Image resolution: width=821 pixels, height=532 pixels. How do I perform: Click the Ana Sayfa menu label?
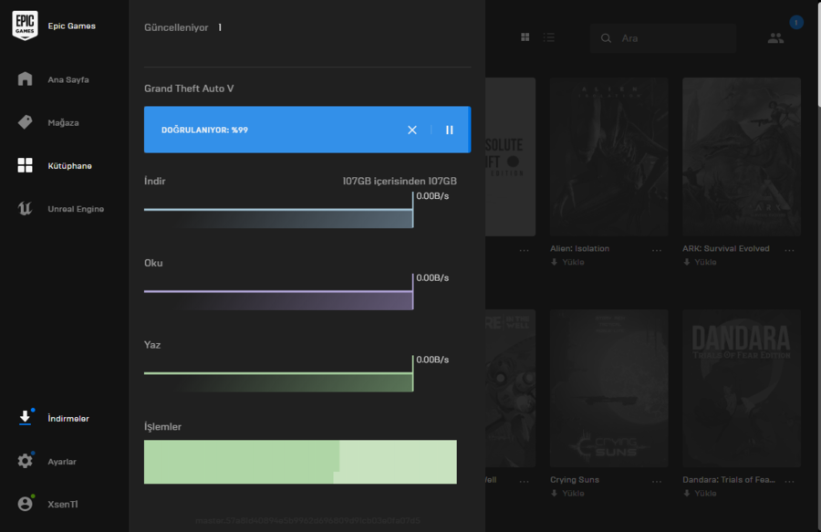click(x=68, y=79)
